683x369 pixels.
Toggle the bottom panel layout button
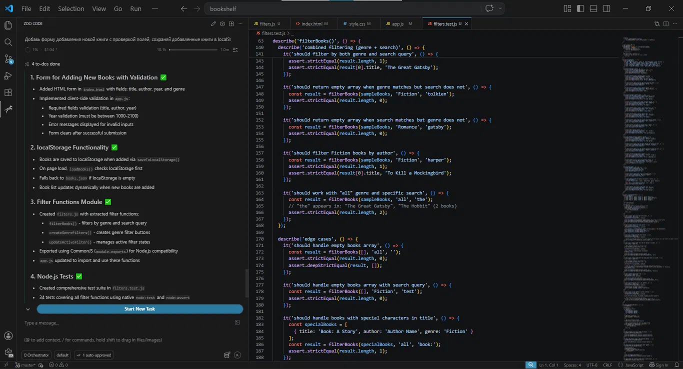[x=593, y=8]
